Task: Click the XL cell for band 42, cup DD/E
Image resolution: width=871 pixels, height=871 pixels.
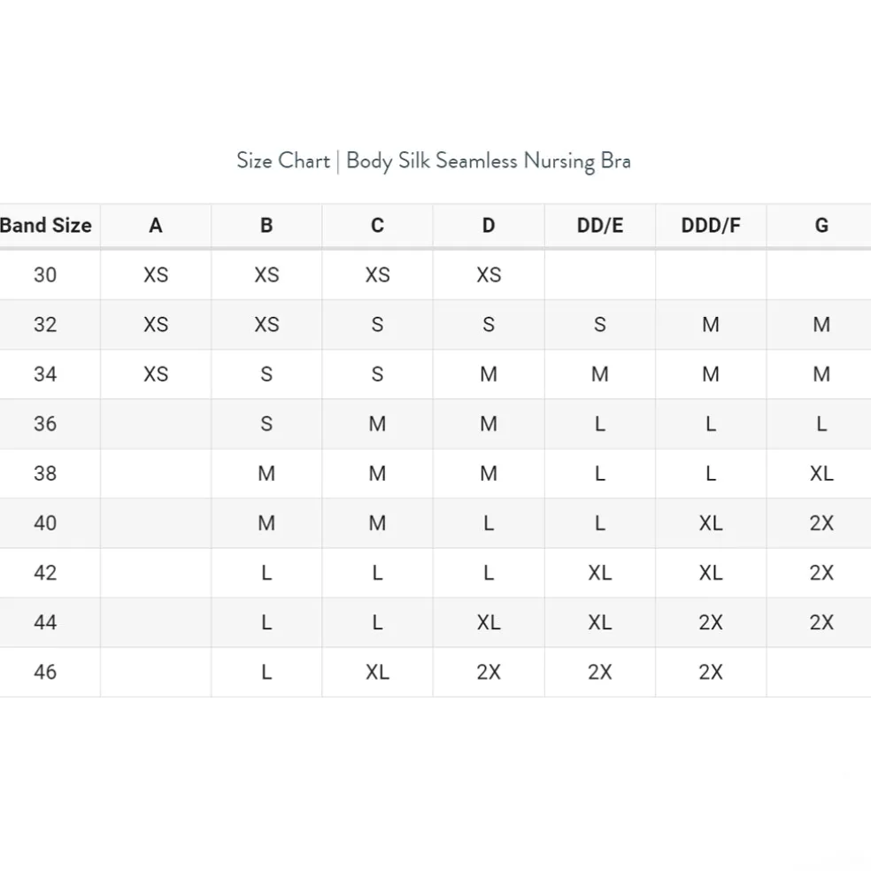Action: [x=599, y=573]
